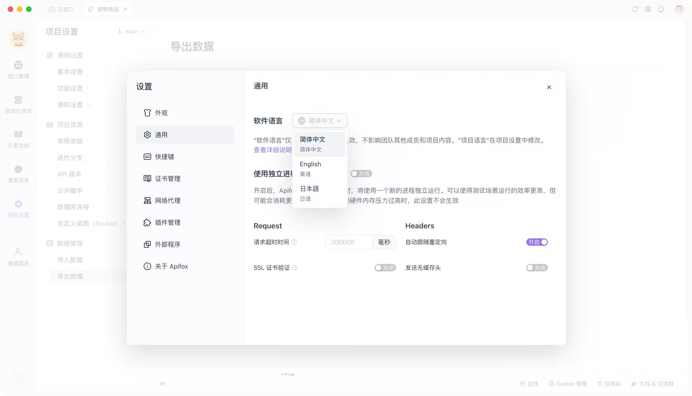Screen dimensions: 692x396
Task: Click the shirt icon next to 外观
Action: pyautogui.click(x=147, y=113)
